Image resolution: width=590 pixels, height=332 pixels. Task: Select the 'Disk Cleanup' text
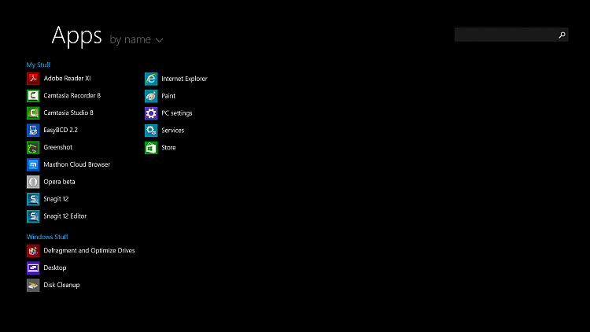pos(61,285)
